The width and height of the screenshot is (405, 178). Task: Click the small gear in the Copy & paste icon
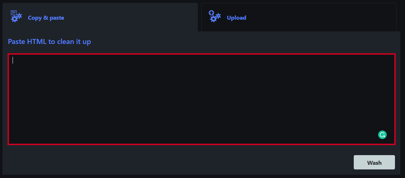[19, 16]
